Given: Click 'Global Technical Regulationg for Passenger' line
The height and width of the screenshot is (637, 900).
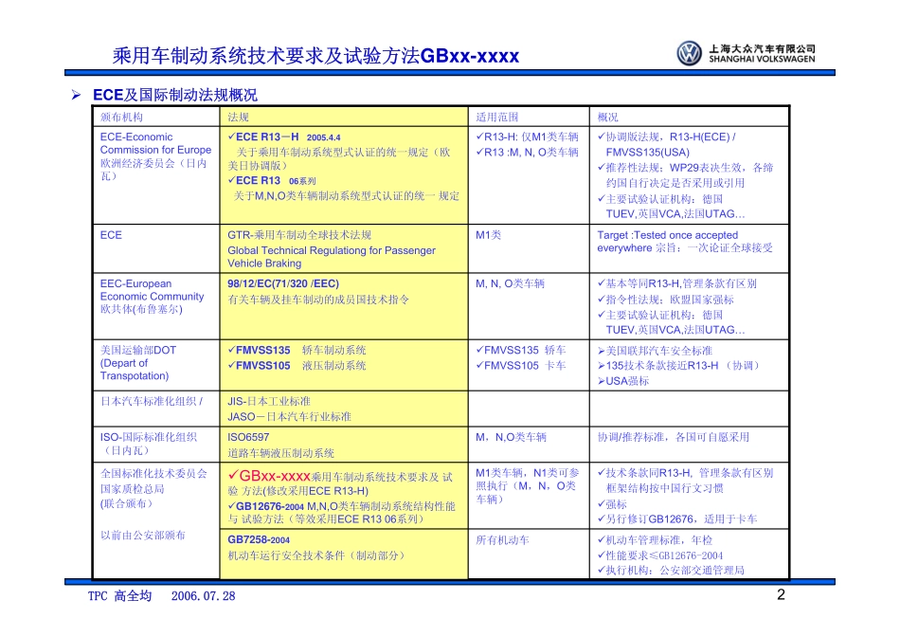Looking at the screenshot, I should coord(332,250).
